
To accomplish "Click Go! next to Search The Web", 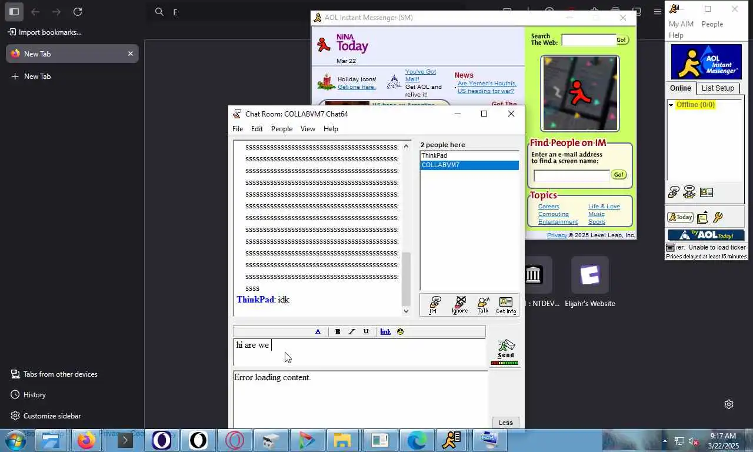I will [x=622, y=40].
